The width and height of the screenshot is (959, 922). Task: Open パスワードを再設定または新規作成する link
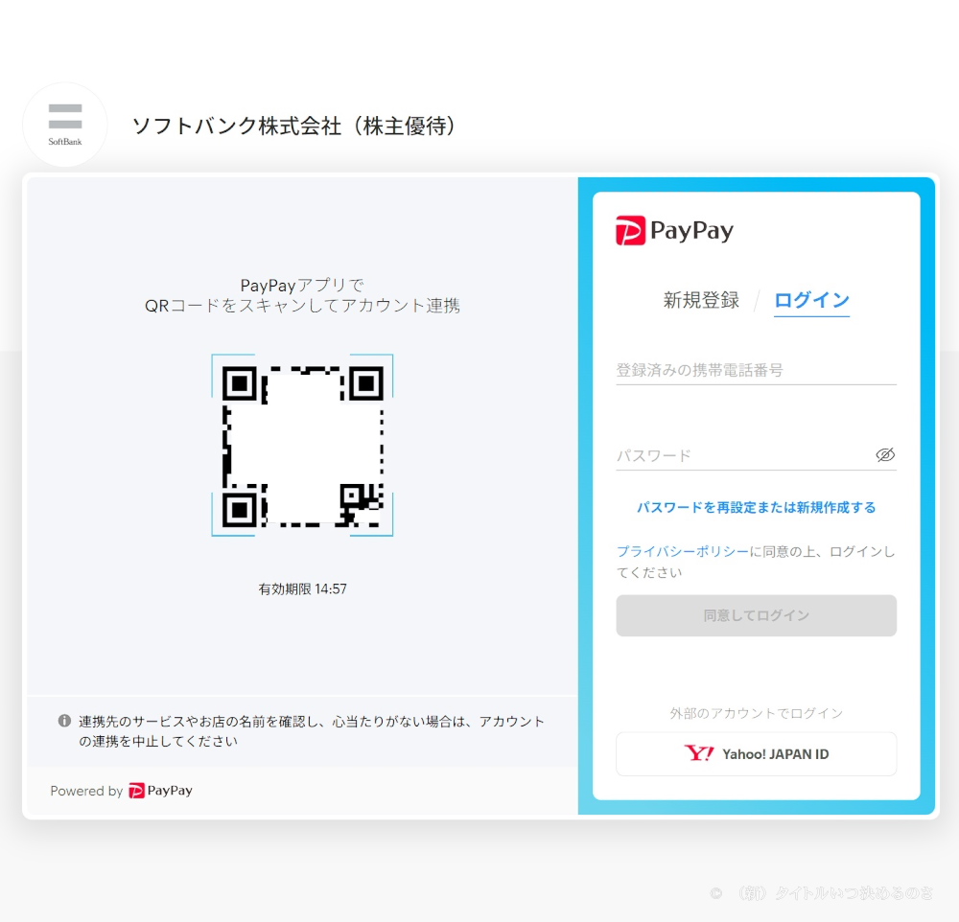(x=756, y=507)
